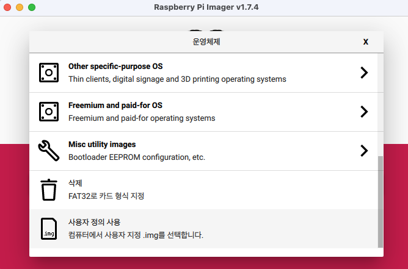
Task: Expand Misc utility images chevron
Action: pos(364,151)
